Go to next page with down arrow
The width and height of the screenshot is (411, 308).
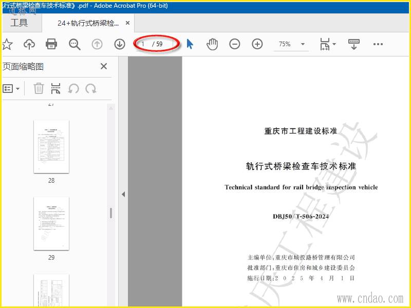pos(120,44)
